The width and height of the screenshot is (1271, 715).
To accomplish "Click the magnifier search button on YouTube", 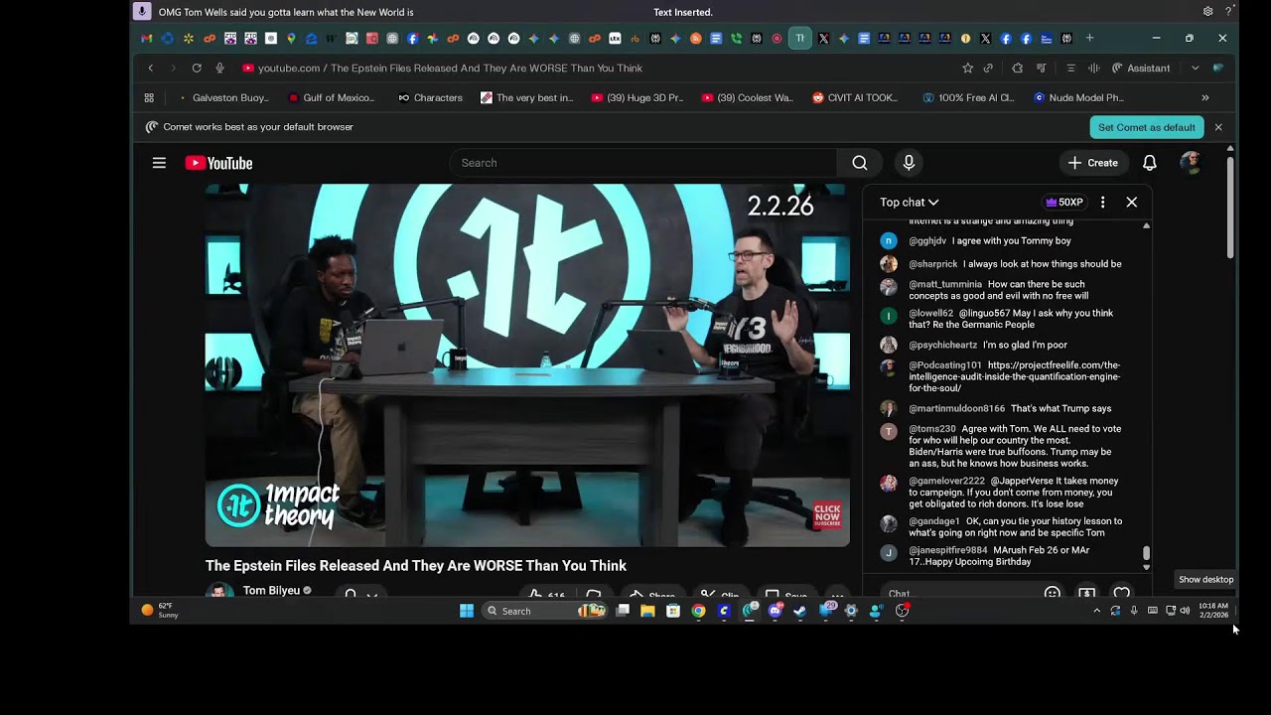I will (860, 163).
